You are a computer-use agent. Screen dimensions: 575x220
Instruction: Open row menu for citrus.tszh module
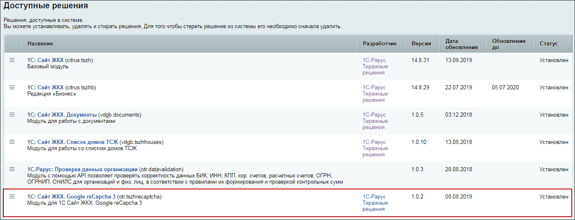[12, 60]
